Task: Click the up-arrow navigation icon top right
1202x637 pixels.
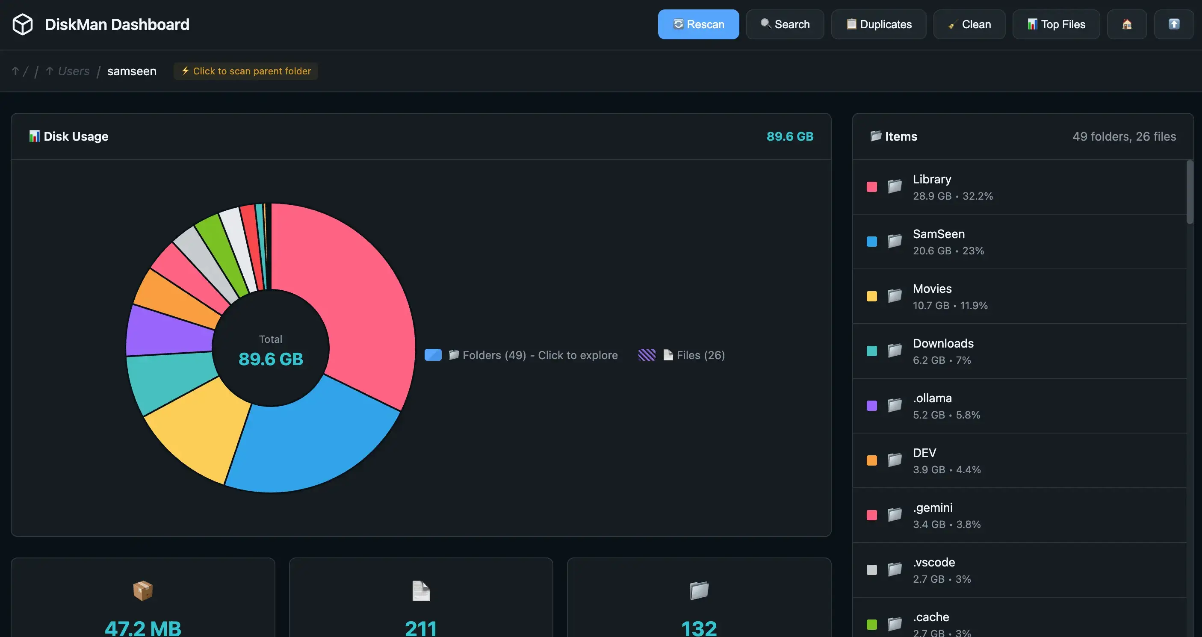Action: 1174,24
